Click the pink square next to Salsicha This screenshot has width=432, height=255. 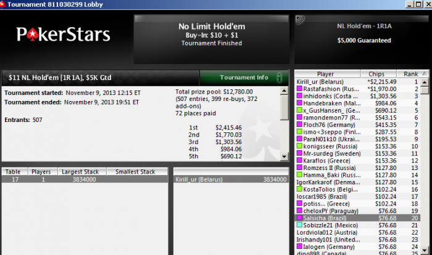[x=299, y=217]
